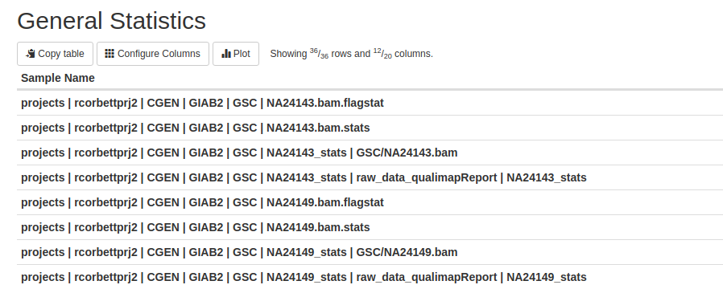The width and height of the screenshot is (723, 289).
Task: Click the clipboard icon on Copy table
Action: (x=31, y=54)
